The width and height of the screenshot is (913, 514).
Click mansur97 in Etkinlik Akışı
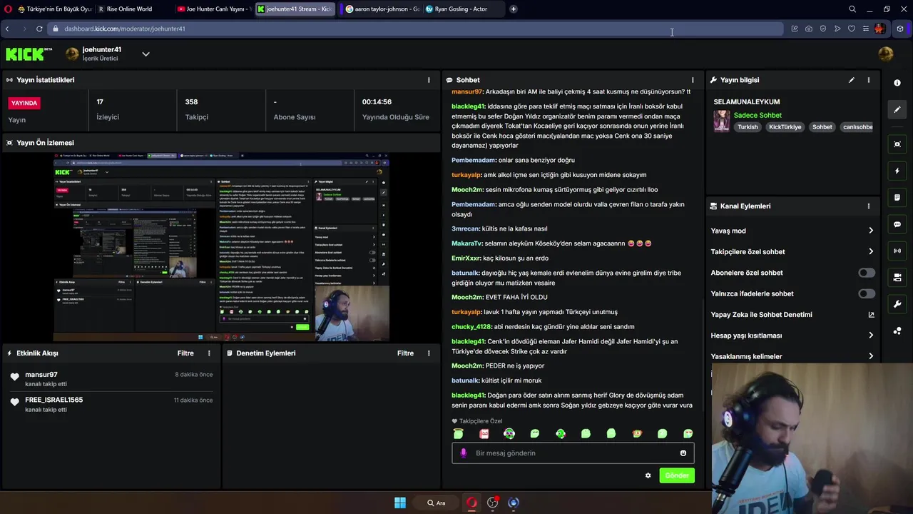coord(41,375)
